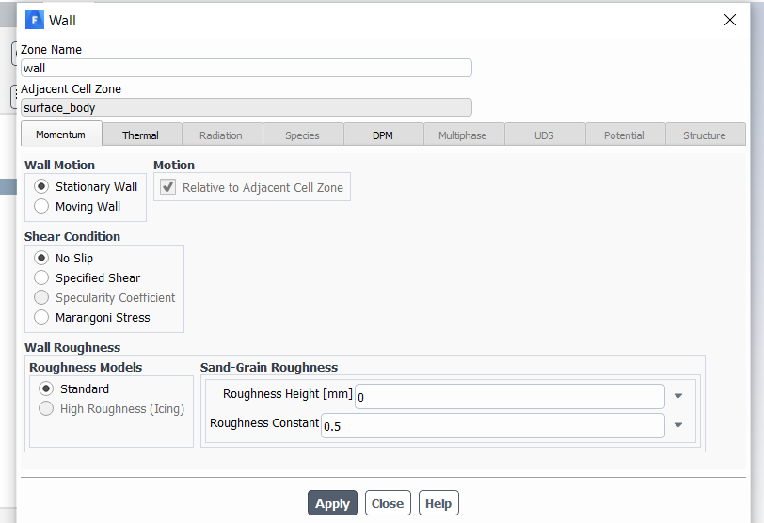The image size is (764, 523).
Task: Open the Roughness Height dropdown arrow
Action: [x=677, y=396]
